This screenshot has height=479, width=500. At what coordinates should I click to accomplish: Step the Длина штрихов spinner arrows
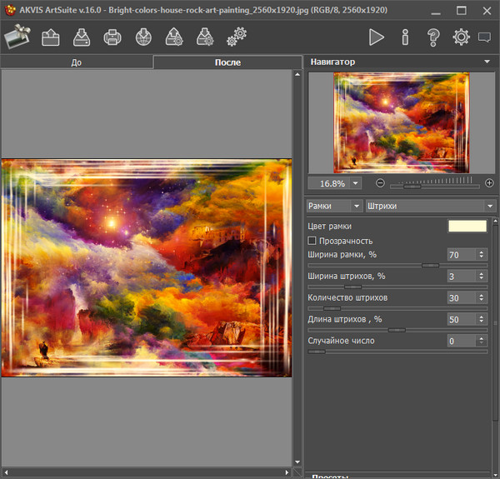pyautogui.click(x=482, y=320)
